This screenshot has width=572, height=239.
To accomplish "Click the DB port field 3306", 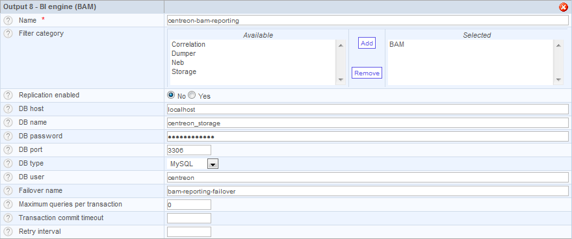I will point(189,150).
